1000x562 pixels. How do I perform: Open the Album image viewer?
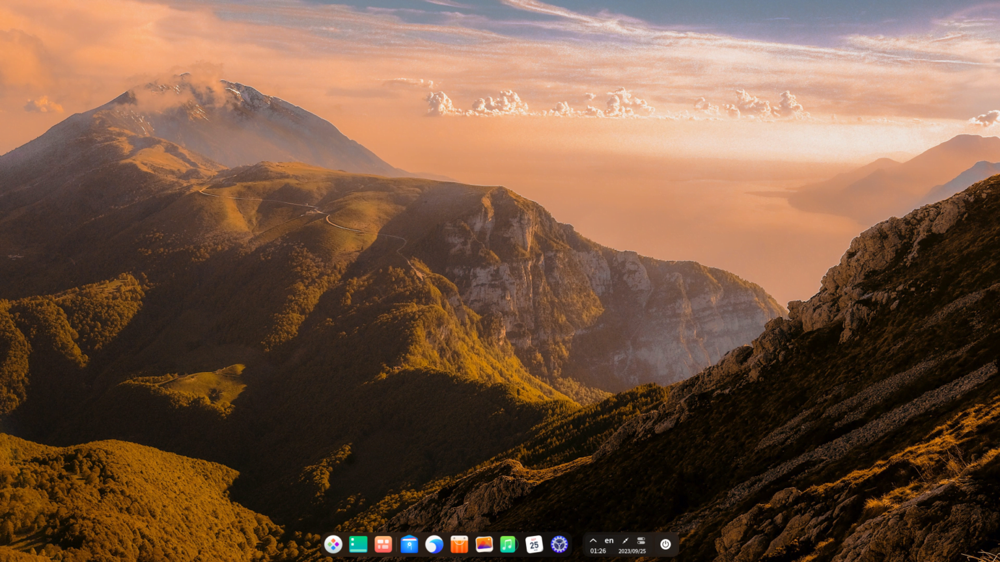pyautogui.click(x=483, y=544)
